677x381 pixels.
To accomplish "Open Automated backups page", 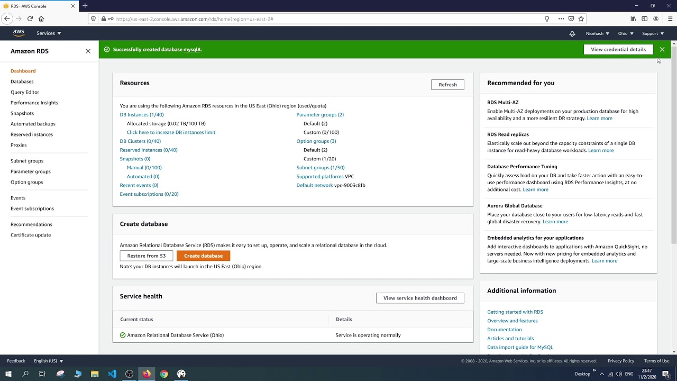I will [33, 124].
